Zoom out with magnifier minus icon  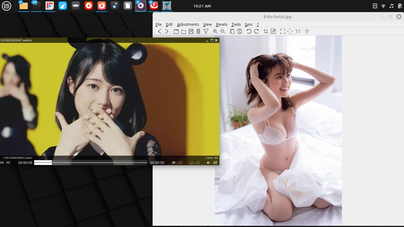tap(223, 31)
